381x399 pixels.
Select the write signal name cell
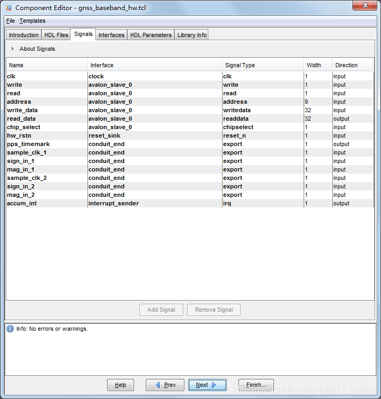point(47,85)
